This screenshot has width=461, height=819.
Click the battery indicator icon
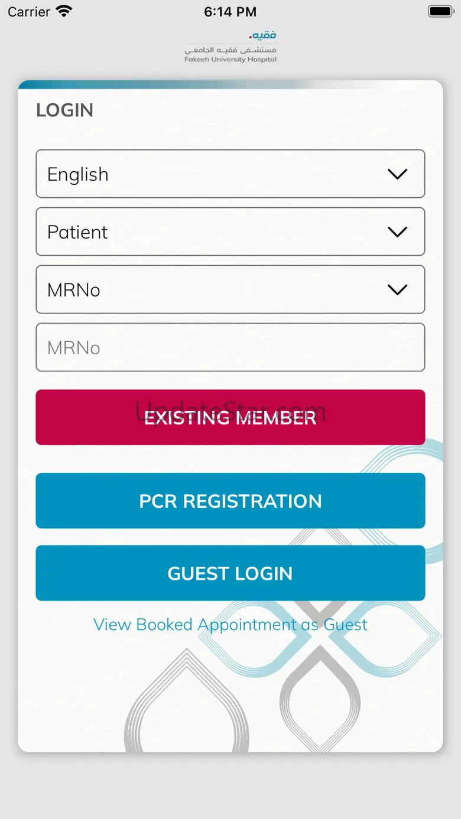(440, 11)
